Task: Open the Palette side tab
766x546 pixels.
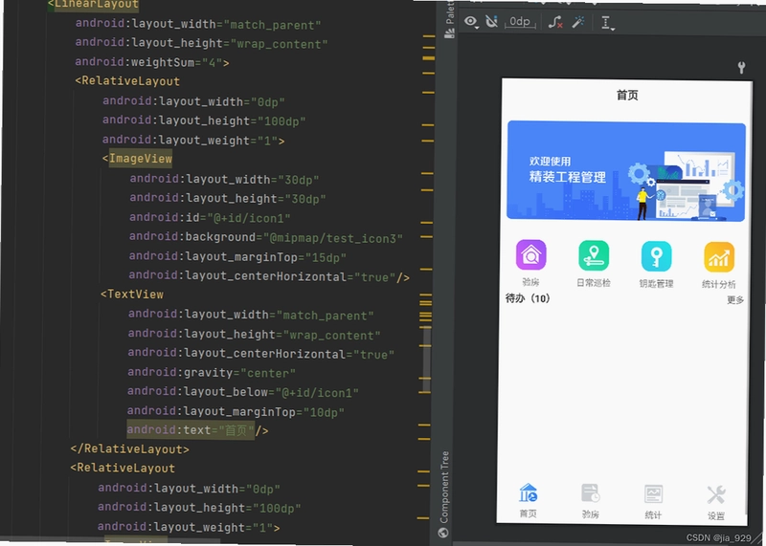Action: tap(449, 19)
